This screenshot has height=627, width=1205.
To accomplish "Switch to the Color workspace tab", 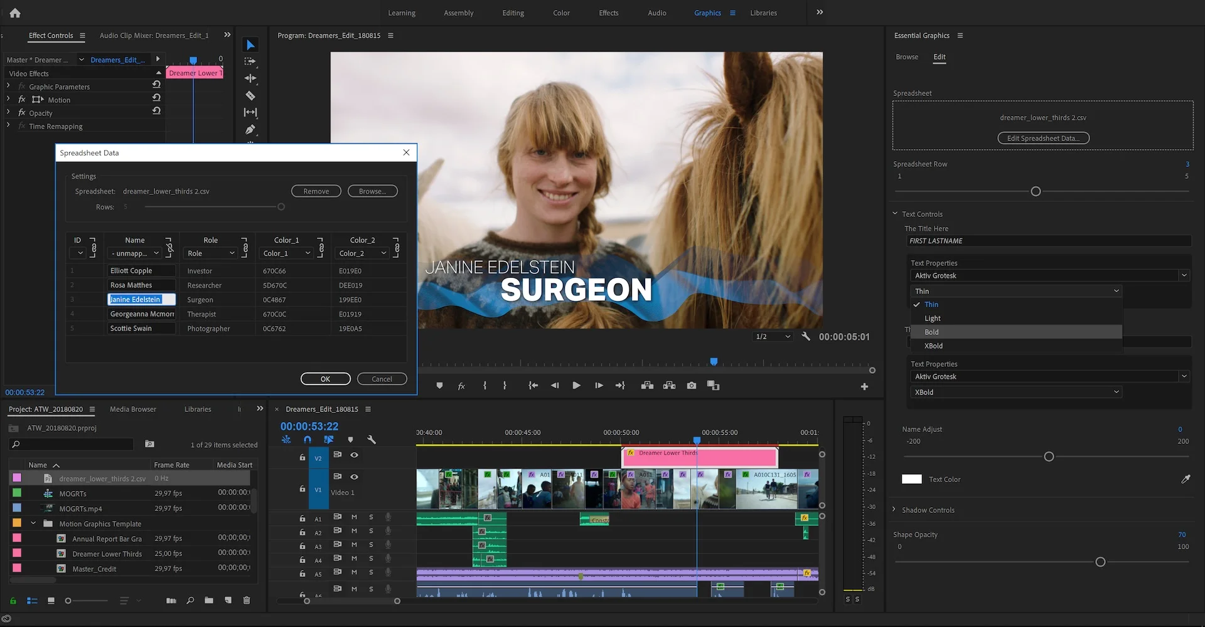I will pyautogui.click(x=561, y=13).
